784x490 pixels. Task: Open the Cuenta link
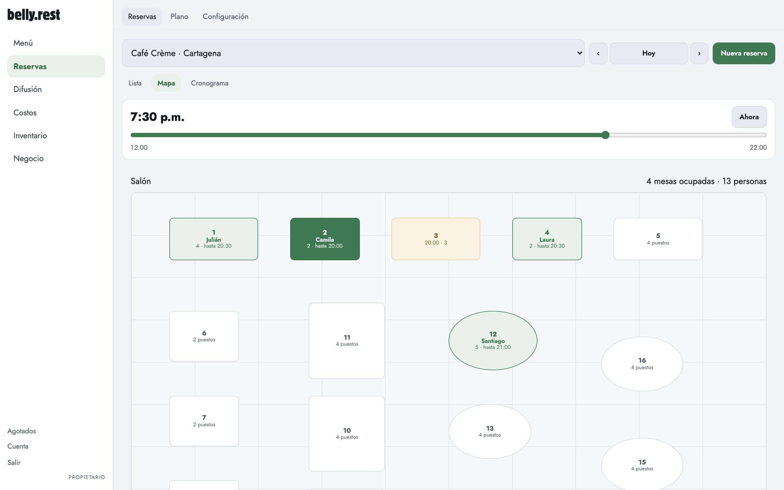[18, 446]
